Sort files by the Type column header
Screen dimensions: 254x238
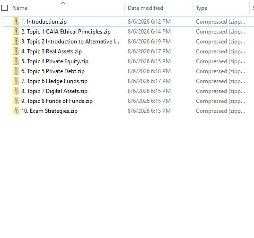point(201,8)
